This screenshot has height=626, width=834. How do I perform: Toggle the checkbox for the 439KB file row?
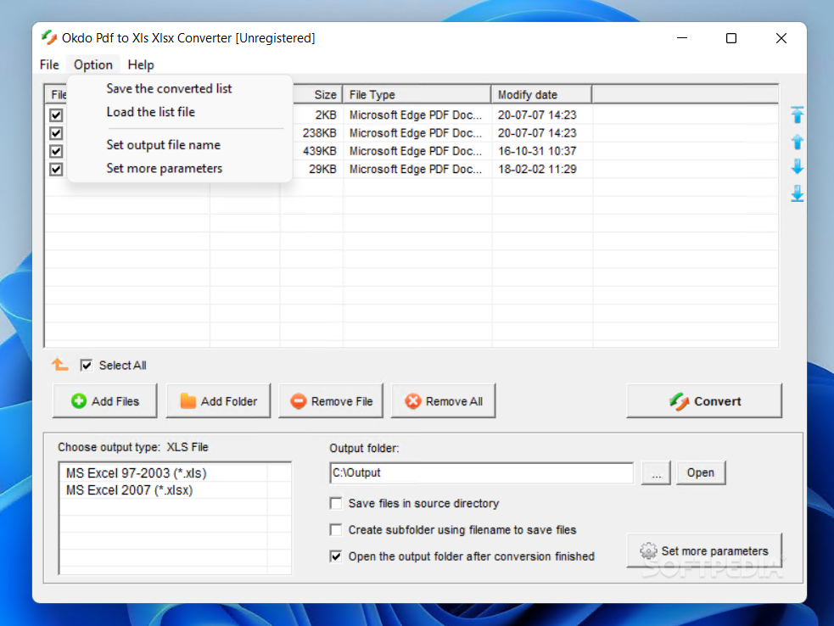point(56,151)
